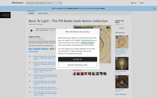Open Bomb The Bass sidebar artist name

(x=120, y=22)
